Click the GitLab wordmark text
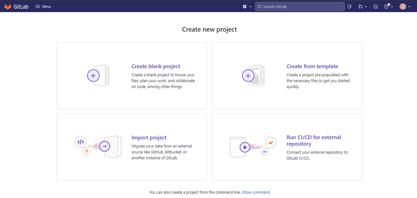Viewport: 417px width, 198px height. click(21, 7)
